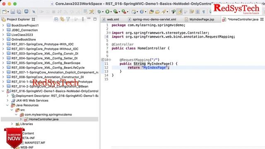265x149 pixels.
Task: Select RST_003-SpringCore_XML_Config_Constr_DI project
Action: [x=45, y=53]
